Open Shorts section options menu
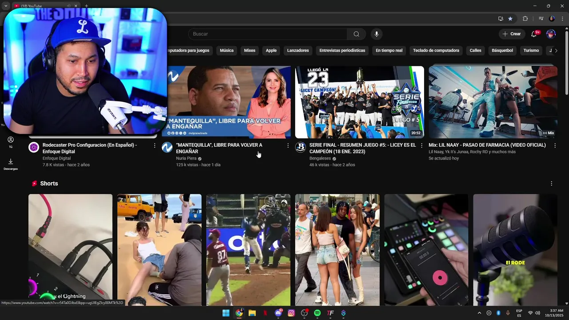Screen dimensions: 569x320 (x=552, y=184)
